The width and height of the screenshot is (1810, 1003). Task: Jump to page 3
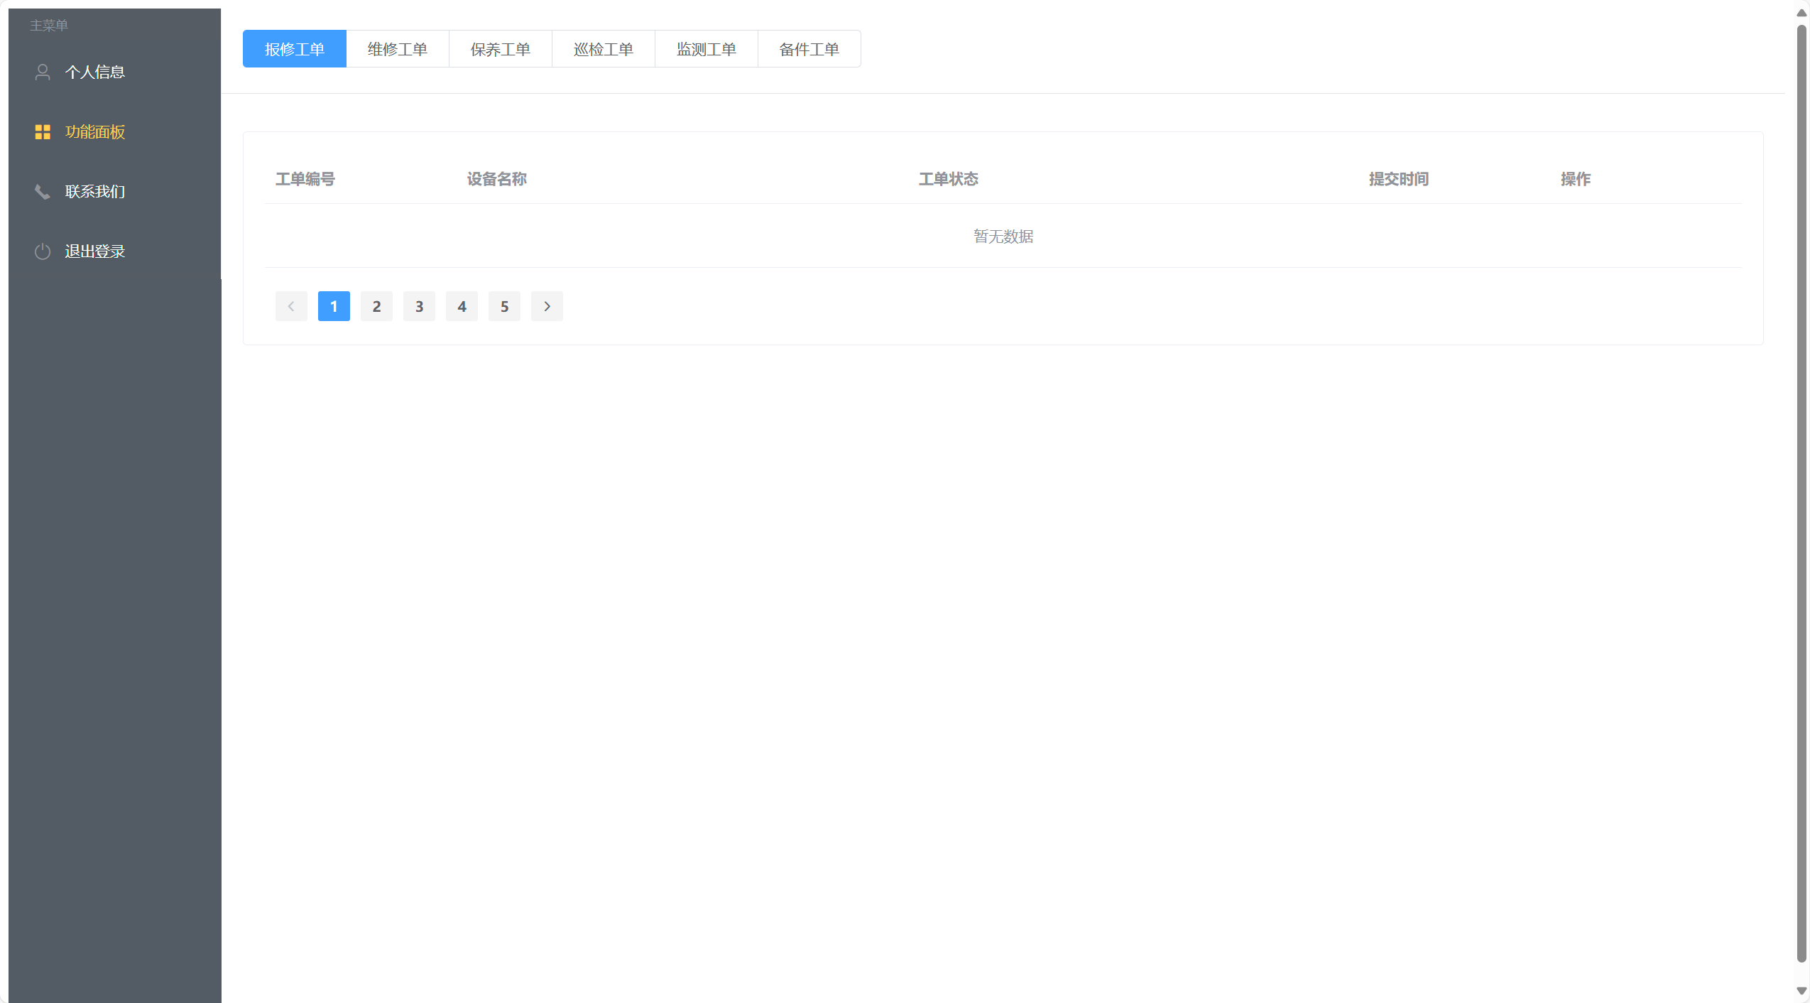(x=419, y=306)
